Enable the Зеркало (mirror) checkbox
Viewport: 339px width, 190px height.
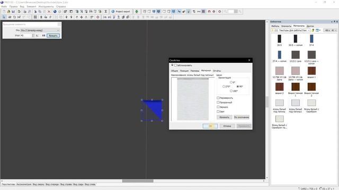coord(218,107)
